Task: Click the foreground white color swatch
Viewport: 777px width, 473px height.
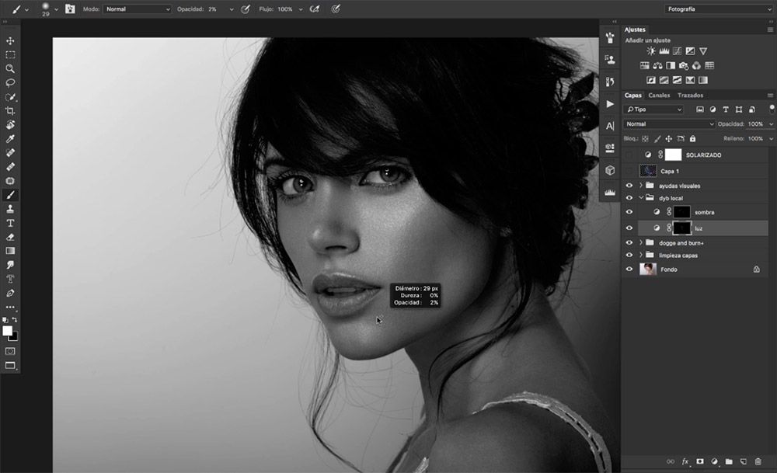Action: pos(8,331)
